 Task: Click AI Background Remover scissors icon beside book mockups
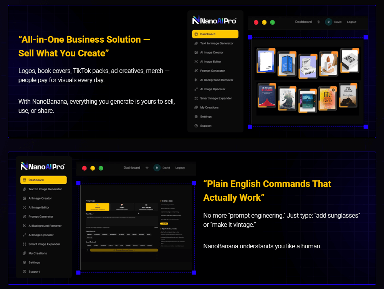click(x=196, y=80)
